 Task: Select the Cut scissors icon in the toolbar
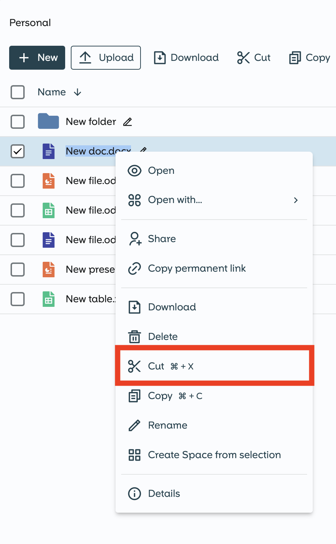(243, 58)
